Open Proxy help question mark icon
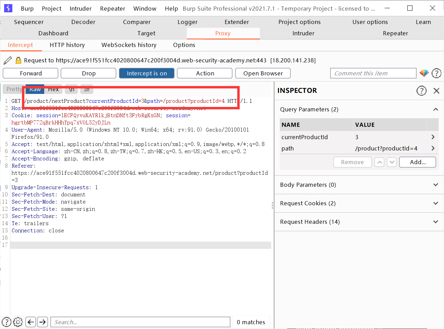This screenshot has width=444, height=329. pyautogui.click(x=436, y=73)
